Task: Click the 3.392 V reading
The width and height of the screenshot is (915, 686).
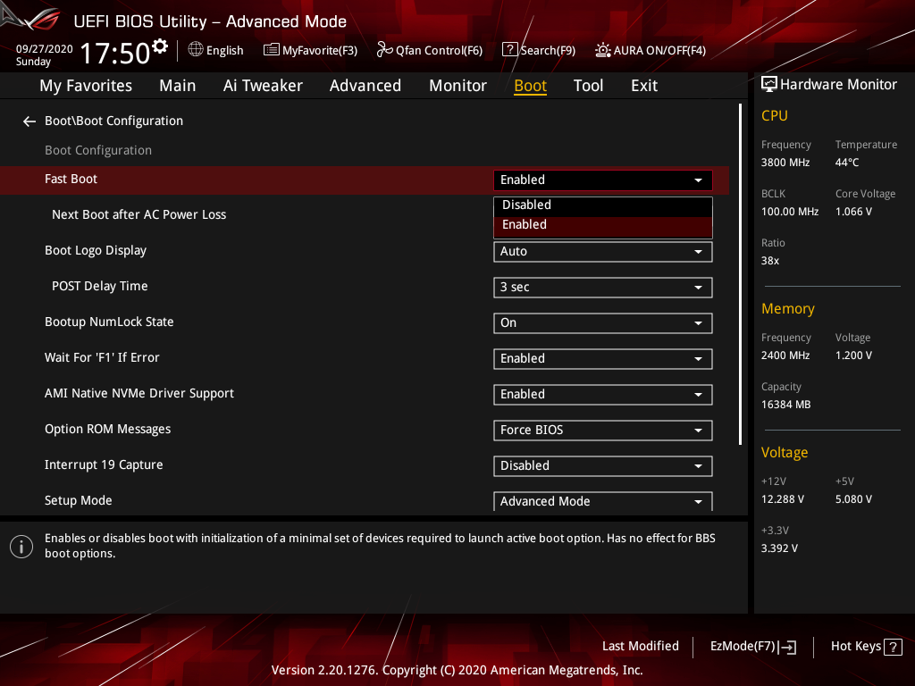Action: click(x=779, y=548)
